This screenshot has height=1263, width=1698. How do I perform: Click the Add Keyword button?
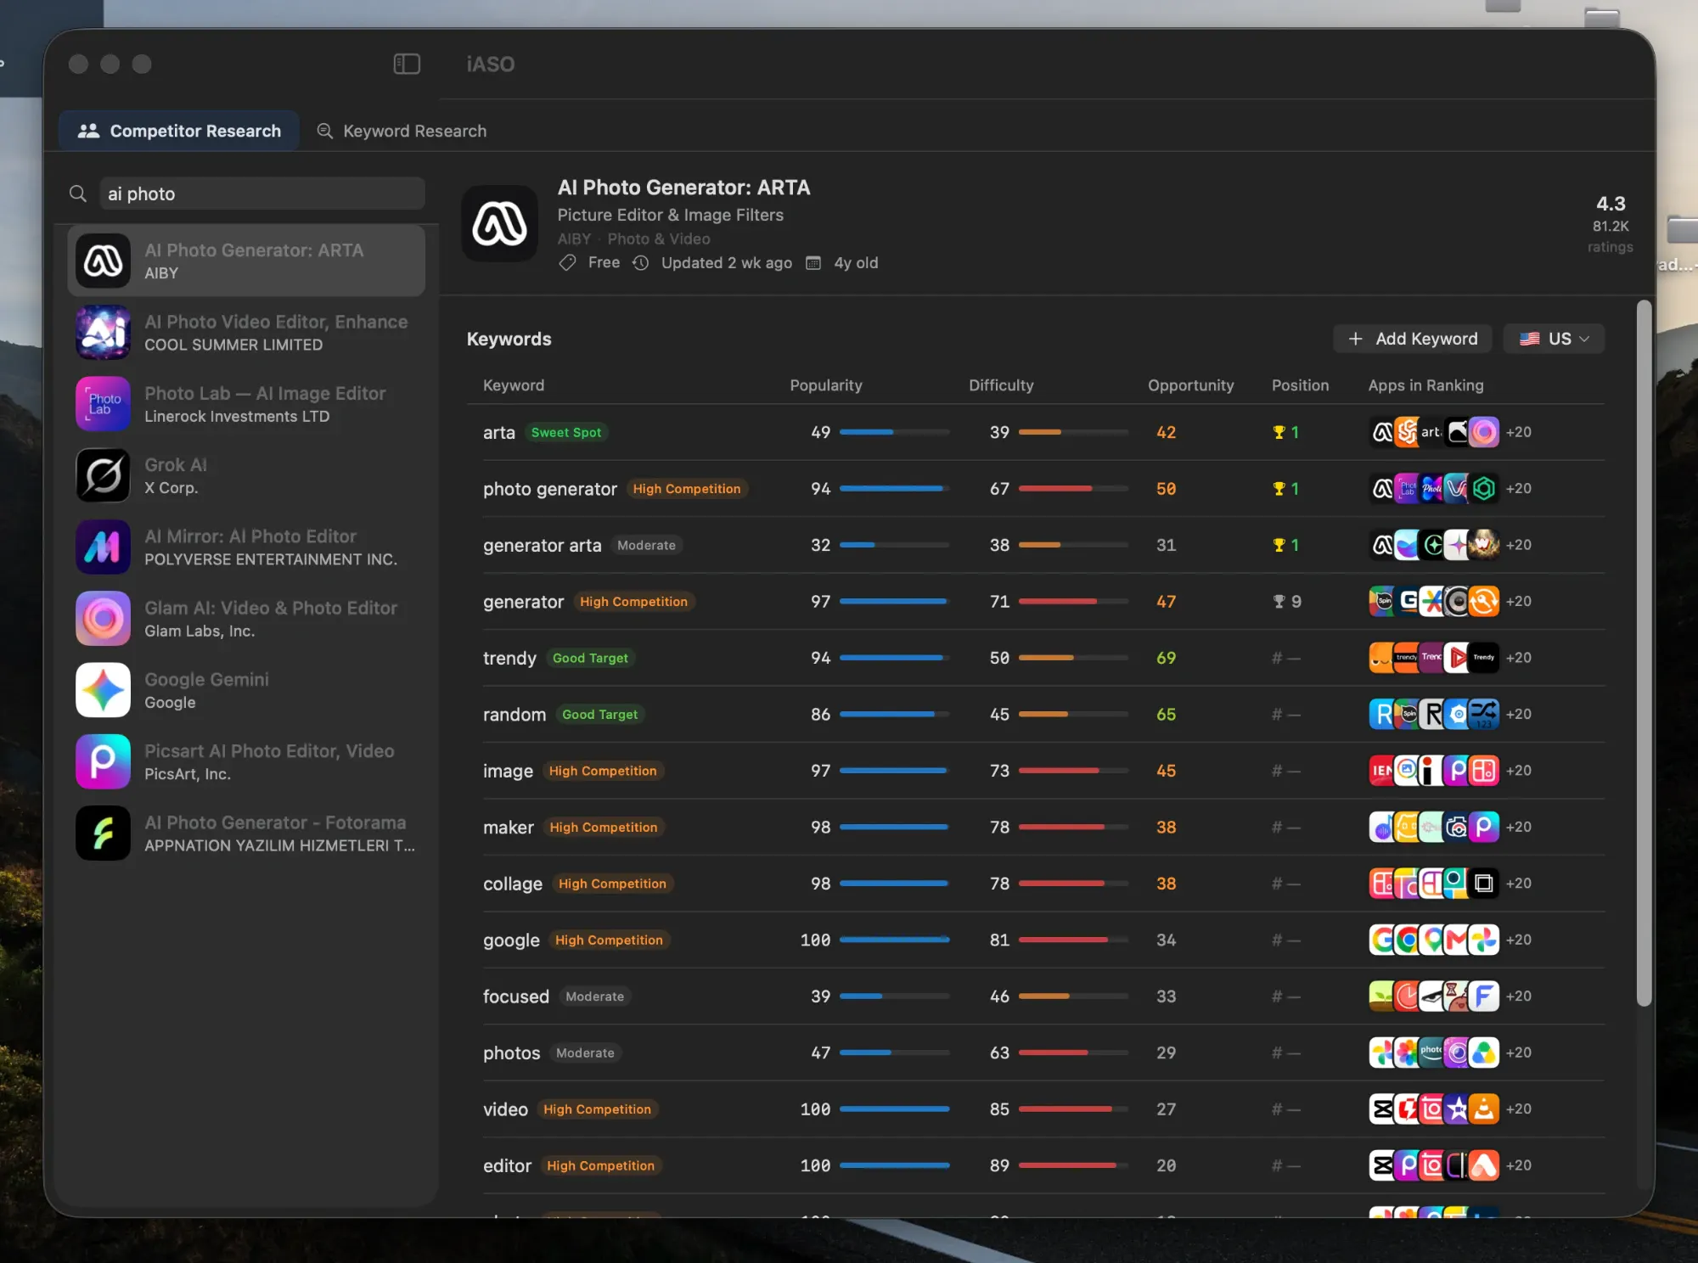click(x=1414, y=339)
